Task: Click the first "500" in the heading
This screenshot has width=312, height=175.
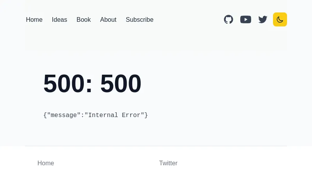Action: (x=64, y=84)
